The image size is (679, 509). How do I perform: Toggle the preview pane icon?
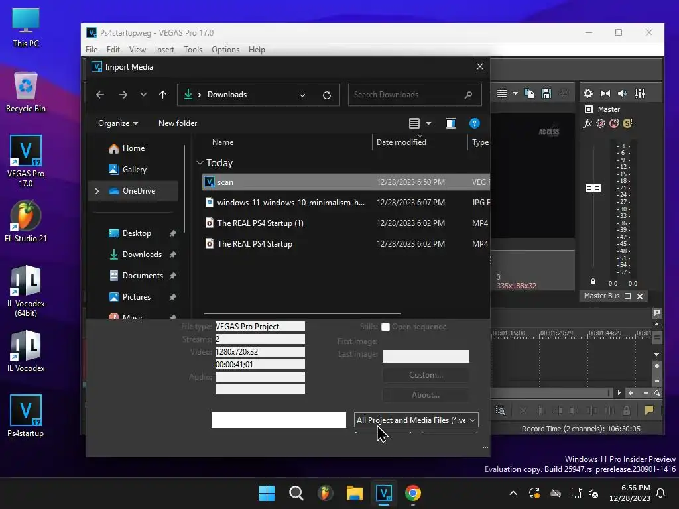[451, 123]
